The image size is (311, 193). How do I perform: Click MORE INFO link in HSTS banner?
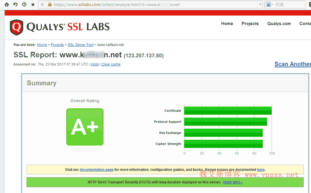pyautogui.click(x=232, y=182)
